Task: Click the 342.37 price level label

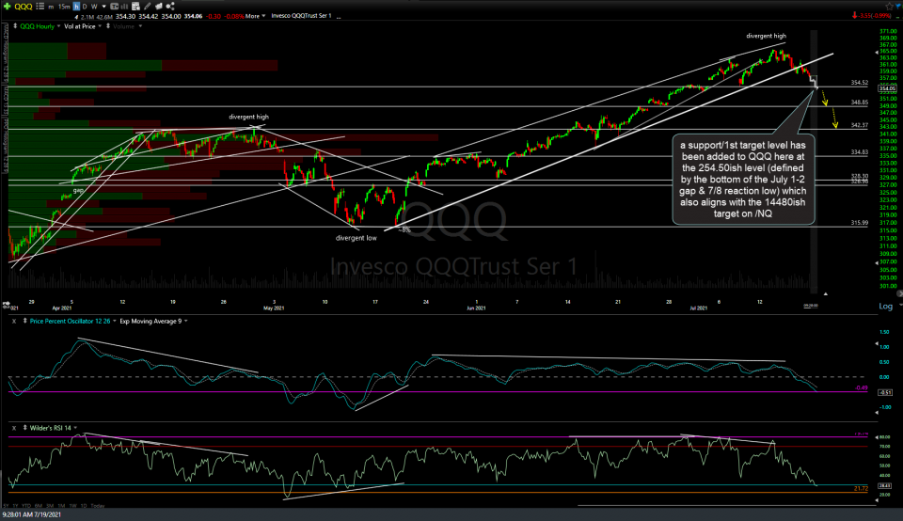Action: pos(859,125)
